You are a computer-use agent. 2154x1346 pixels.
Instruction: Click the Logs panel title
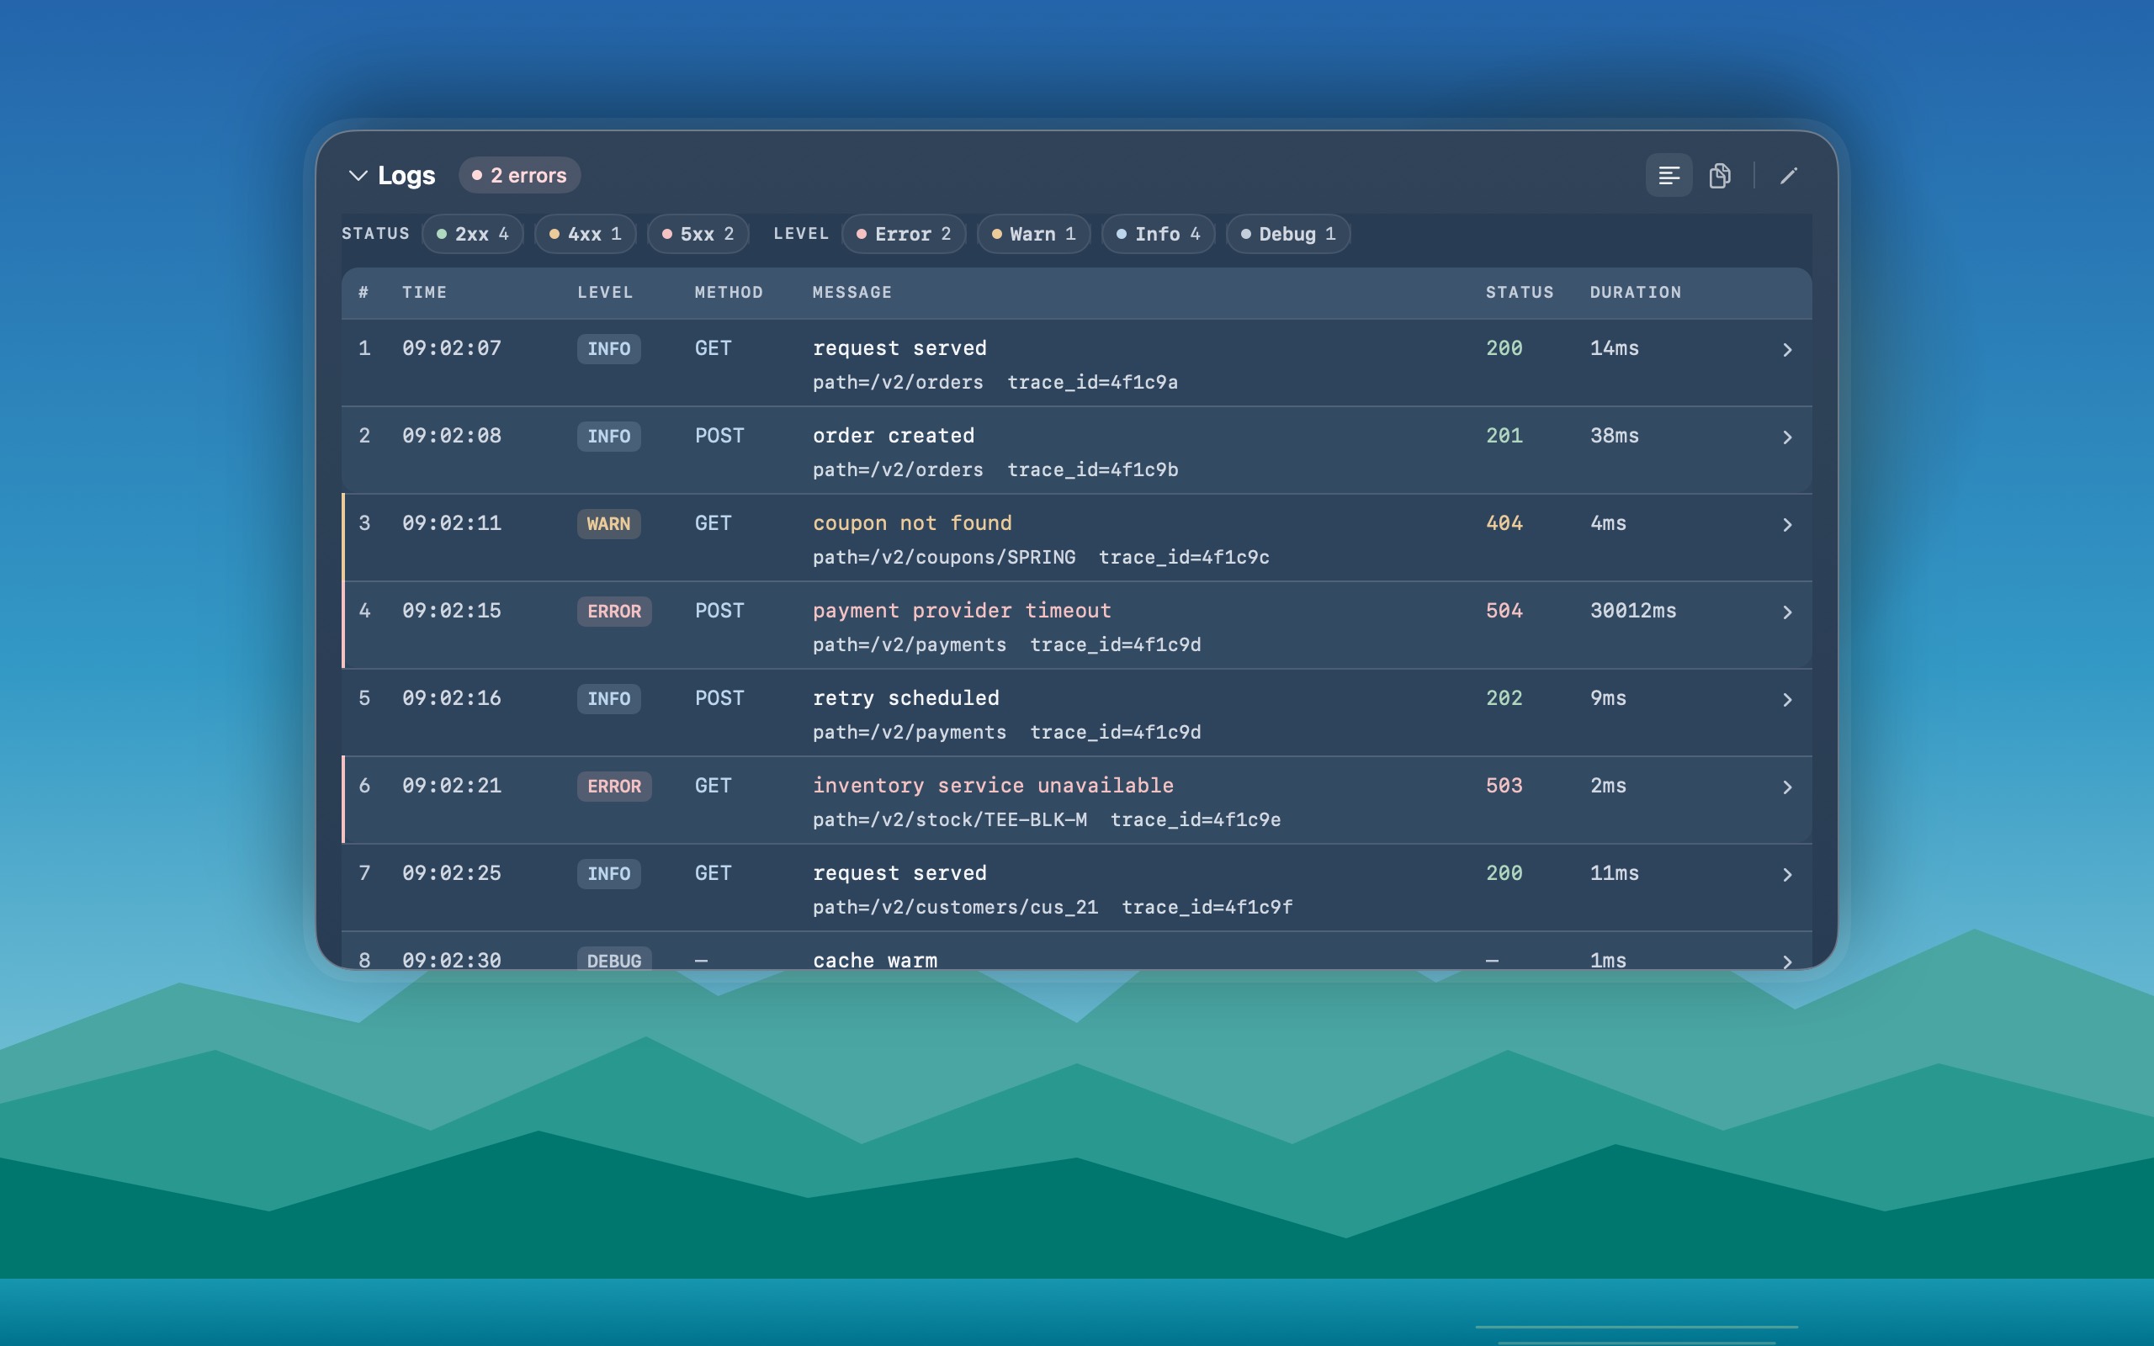click(x=406, y=175)
